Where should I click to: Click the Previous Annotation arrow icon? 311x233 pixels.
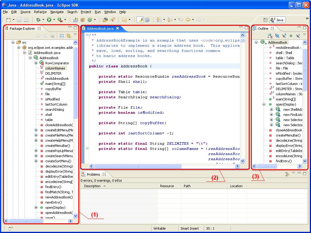[x=169, y=20]
